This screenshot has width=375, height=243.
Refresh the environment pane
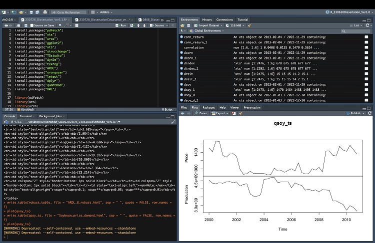[x=368, y=25]
